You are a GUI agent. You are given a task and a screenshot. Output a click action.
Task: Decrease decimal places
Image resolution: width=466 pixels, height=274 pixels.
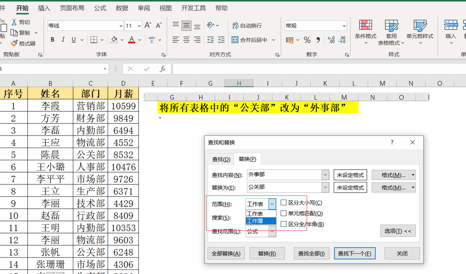point(342,40)
